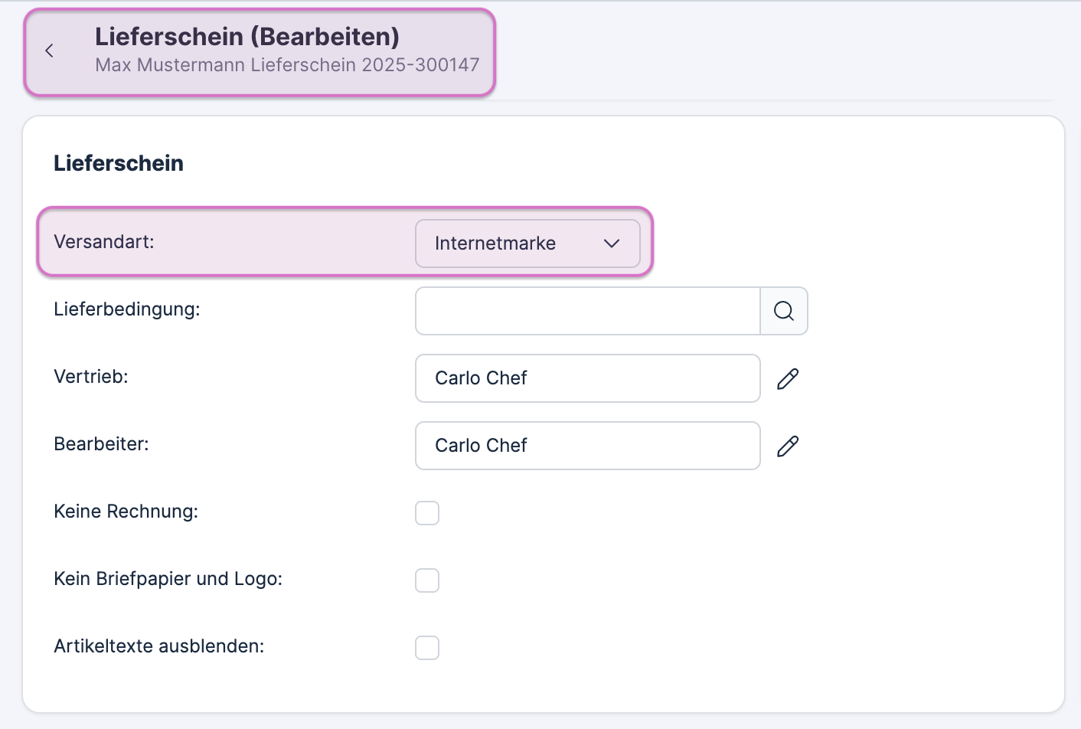Click the Vertrieb field showing Carlo Chef
The height and width of the screenshot is (729, 1081).
pos(587,378)
